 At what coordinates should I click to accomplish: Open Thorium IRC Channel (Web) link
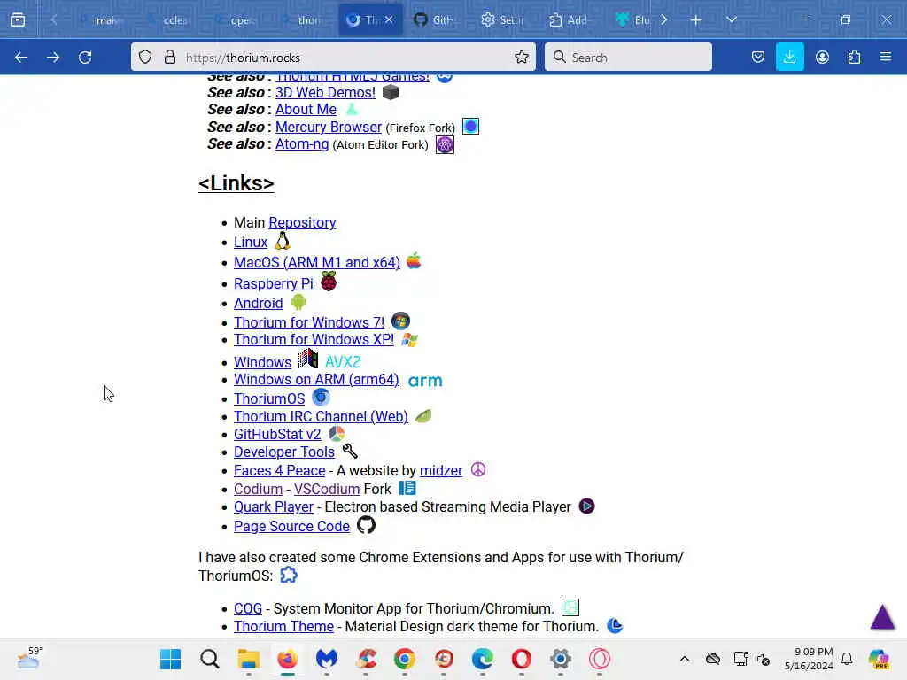point(321,417)
